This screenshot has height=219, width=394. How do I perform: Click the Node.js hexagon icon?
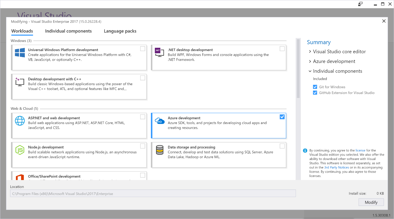pyautogui.click(x=20, y=150)
